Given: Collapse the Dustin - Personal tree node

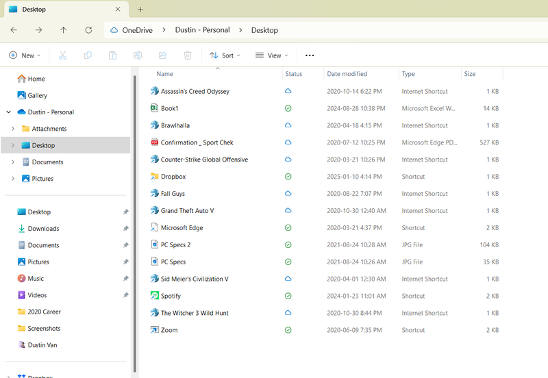Looking at the screenshot, I should pos(8,112).
